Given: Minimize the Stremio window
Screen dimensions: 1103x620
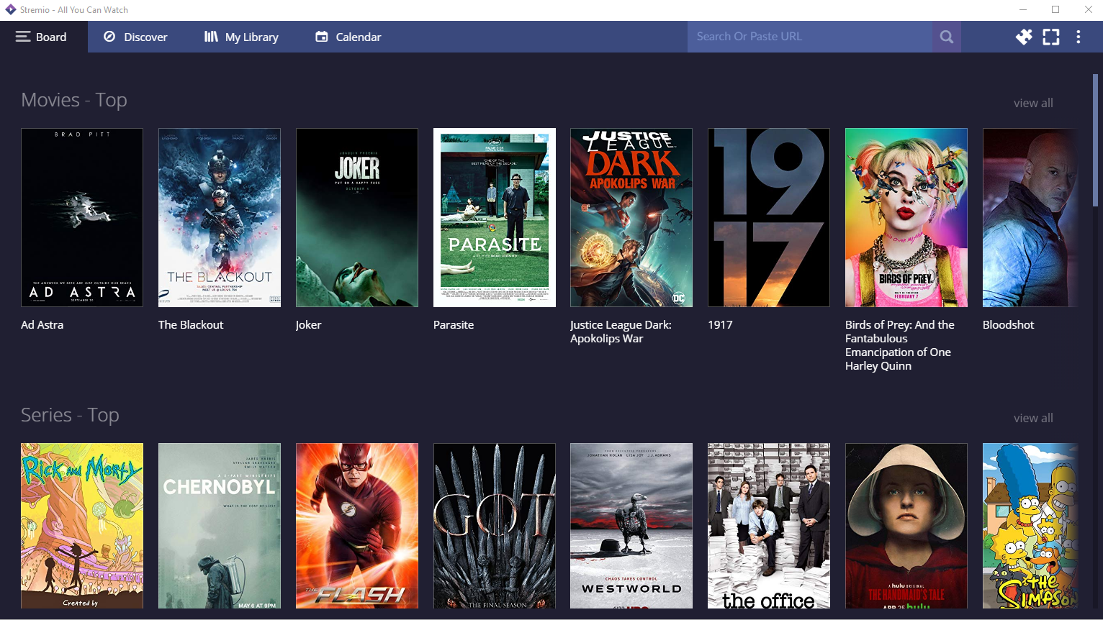Looking at the screenshot, I should pos(1022,9).
